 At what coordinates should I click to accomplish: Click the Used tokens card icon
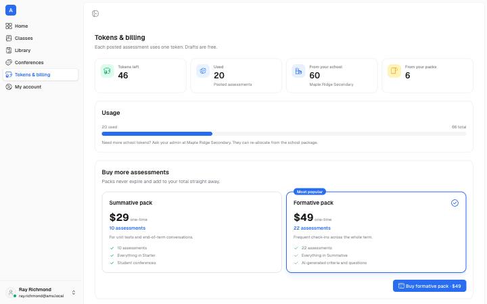pos(203,71)
